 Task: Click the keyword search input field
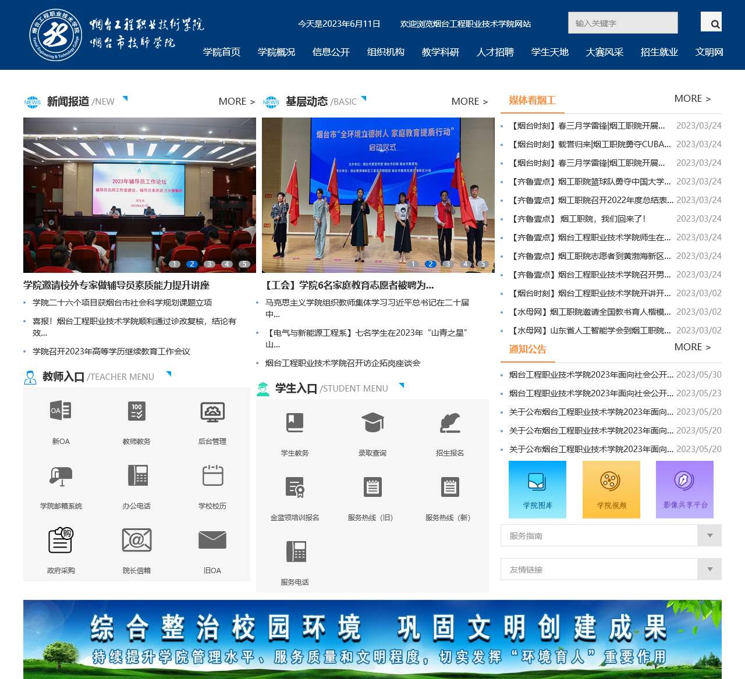[623, 23]
